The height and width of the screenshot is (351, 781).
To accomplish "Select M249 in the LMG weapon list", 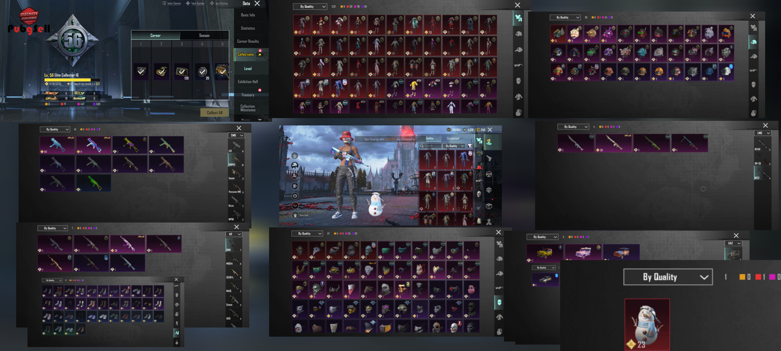I will 762,144.
